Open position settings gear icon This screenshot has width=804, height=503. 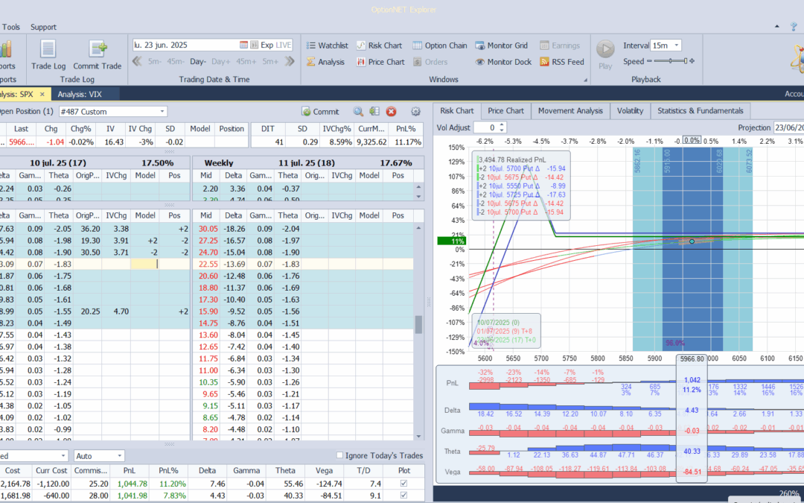(x=416, y=111)
